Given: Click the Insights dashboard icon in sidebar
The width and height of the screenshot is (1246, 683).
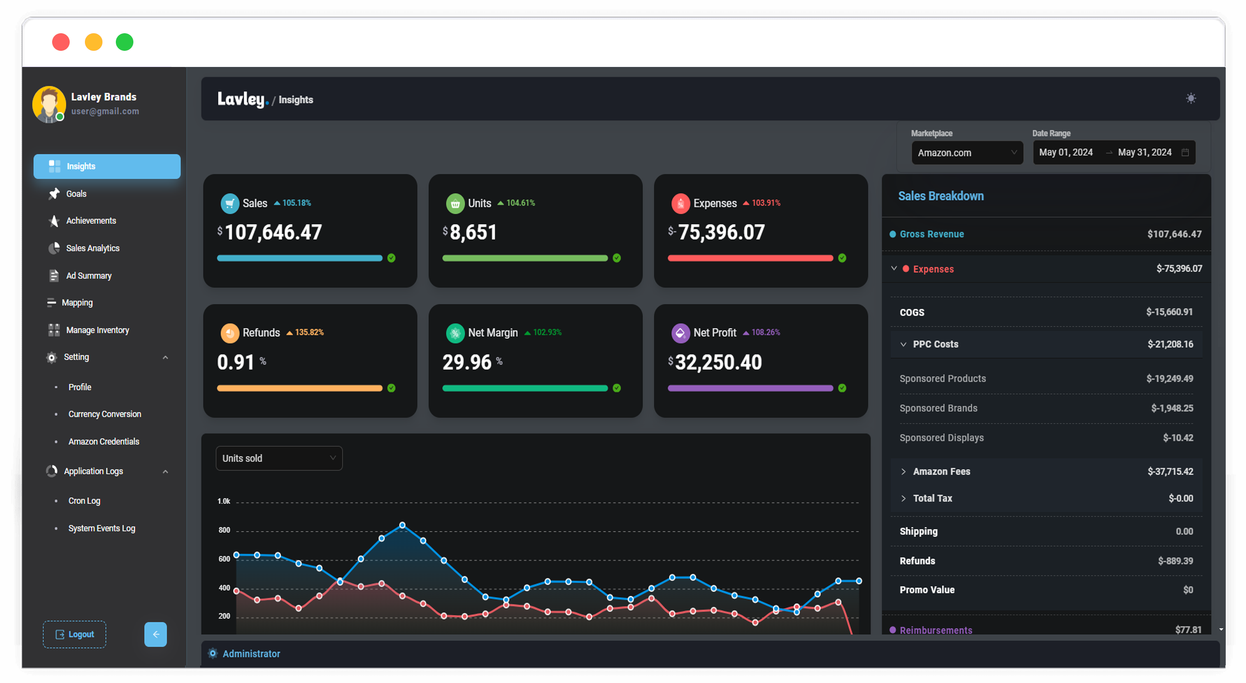Looking at the screenshot, I should coord(54,166).
